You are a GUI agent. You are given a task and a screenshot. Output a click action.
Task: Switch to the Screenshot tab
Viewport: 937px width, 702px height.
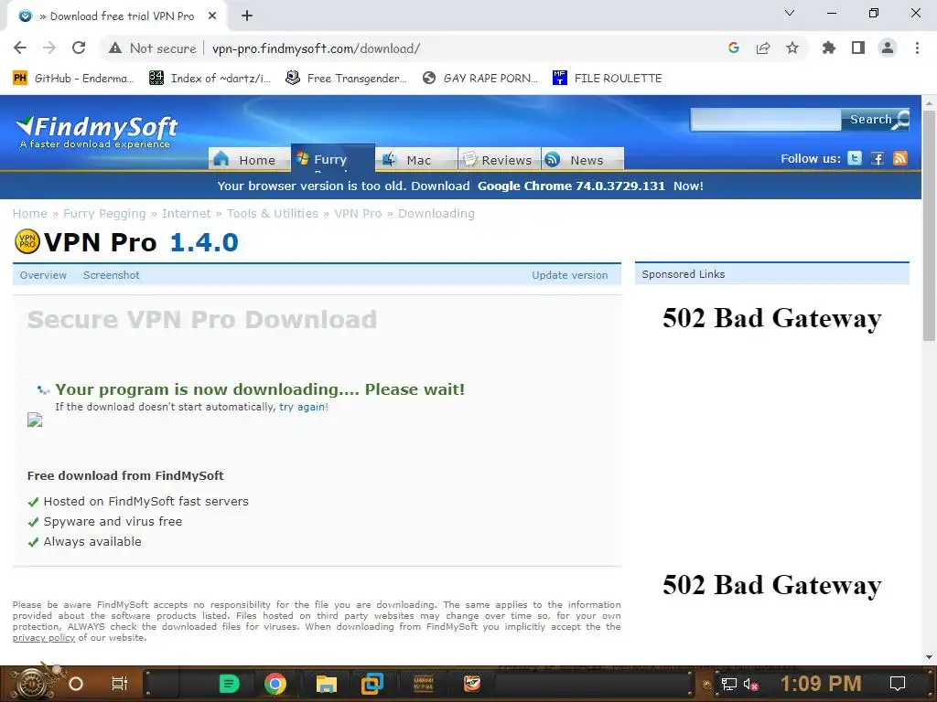click(x=111, y=275)
